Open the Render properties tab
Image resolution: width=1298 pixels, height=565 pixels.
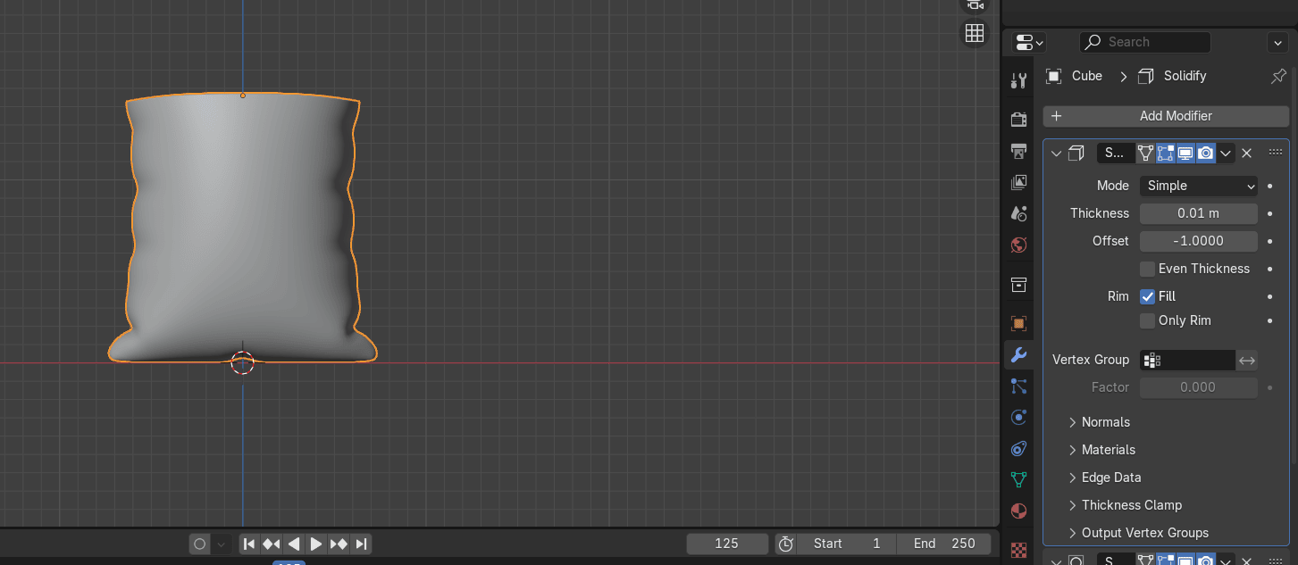point(1018,120)
